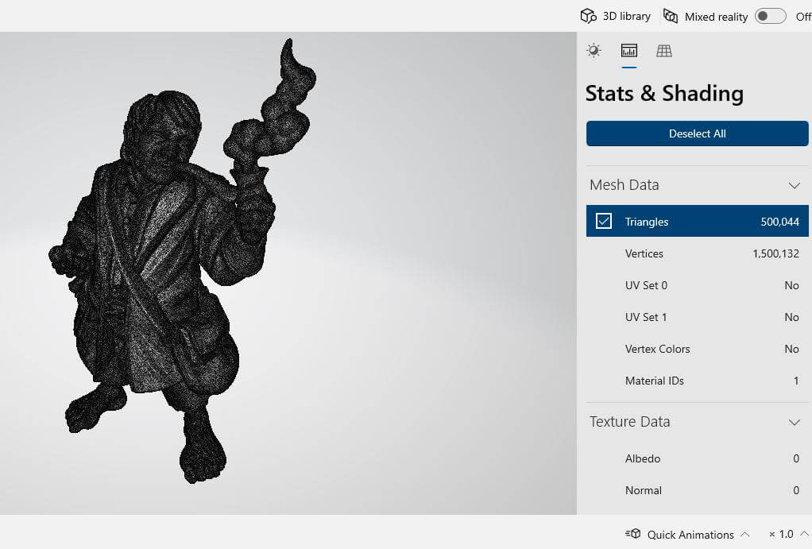812x549 pixels.
Task: Toggle the Mixed reality switch
Action: pyautogui.click(x=770, y=16)
